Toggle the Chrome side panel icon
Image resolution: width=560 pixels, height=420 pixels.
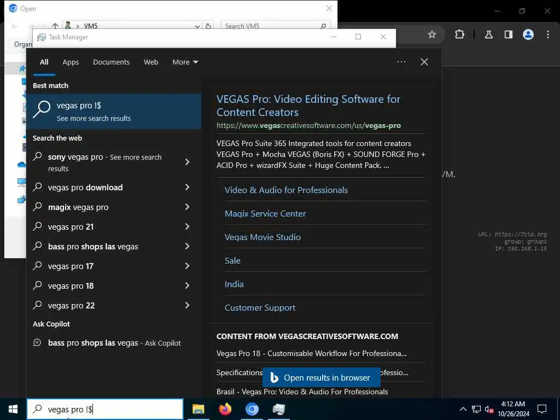tap(508, 34)
